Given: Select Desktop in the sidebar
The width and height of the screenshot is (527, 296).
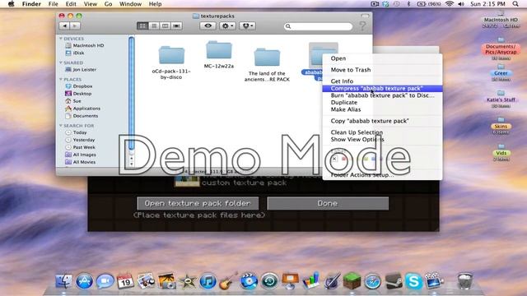Looking at the screenshot, I should 78,94.
